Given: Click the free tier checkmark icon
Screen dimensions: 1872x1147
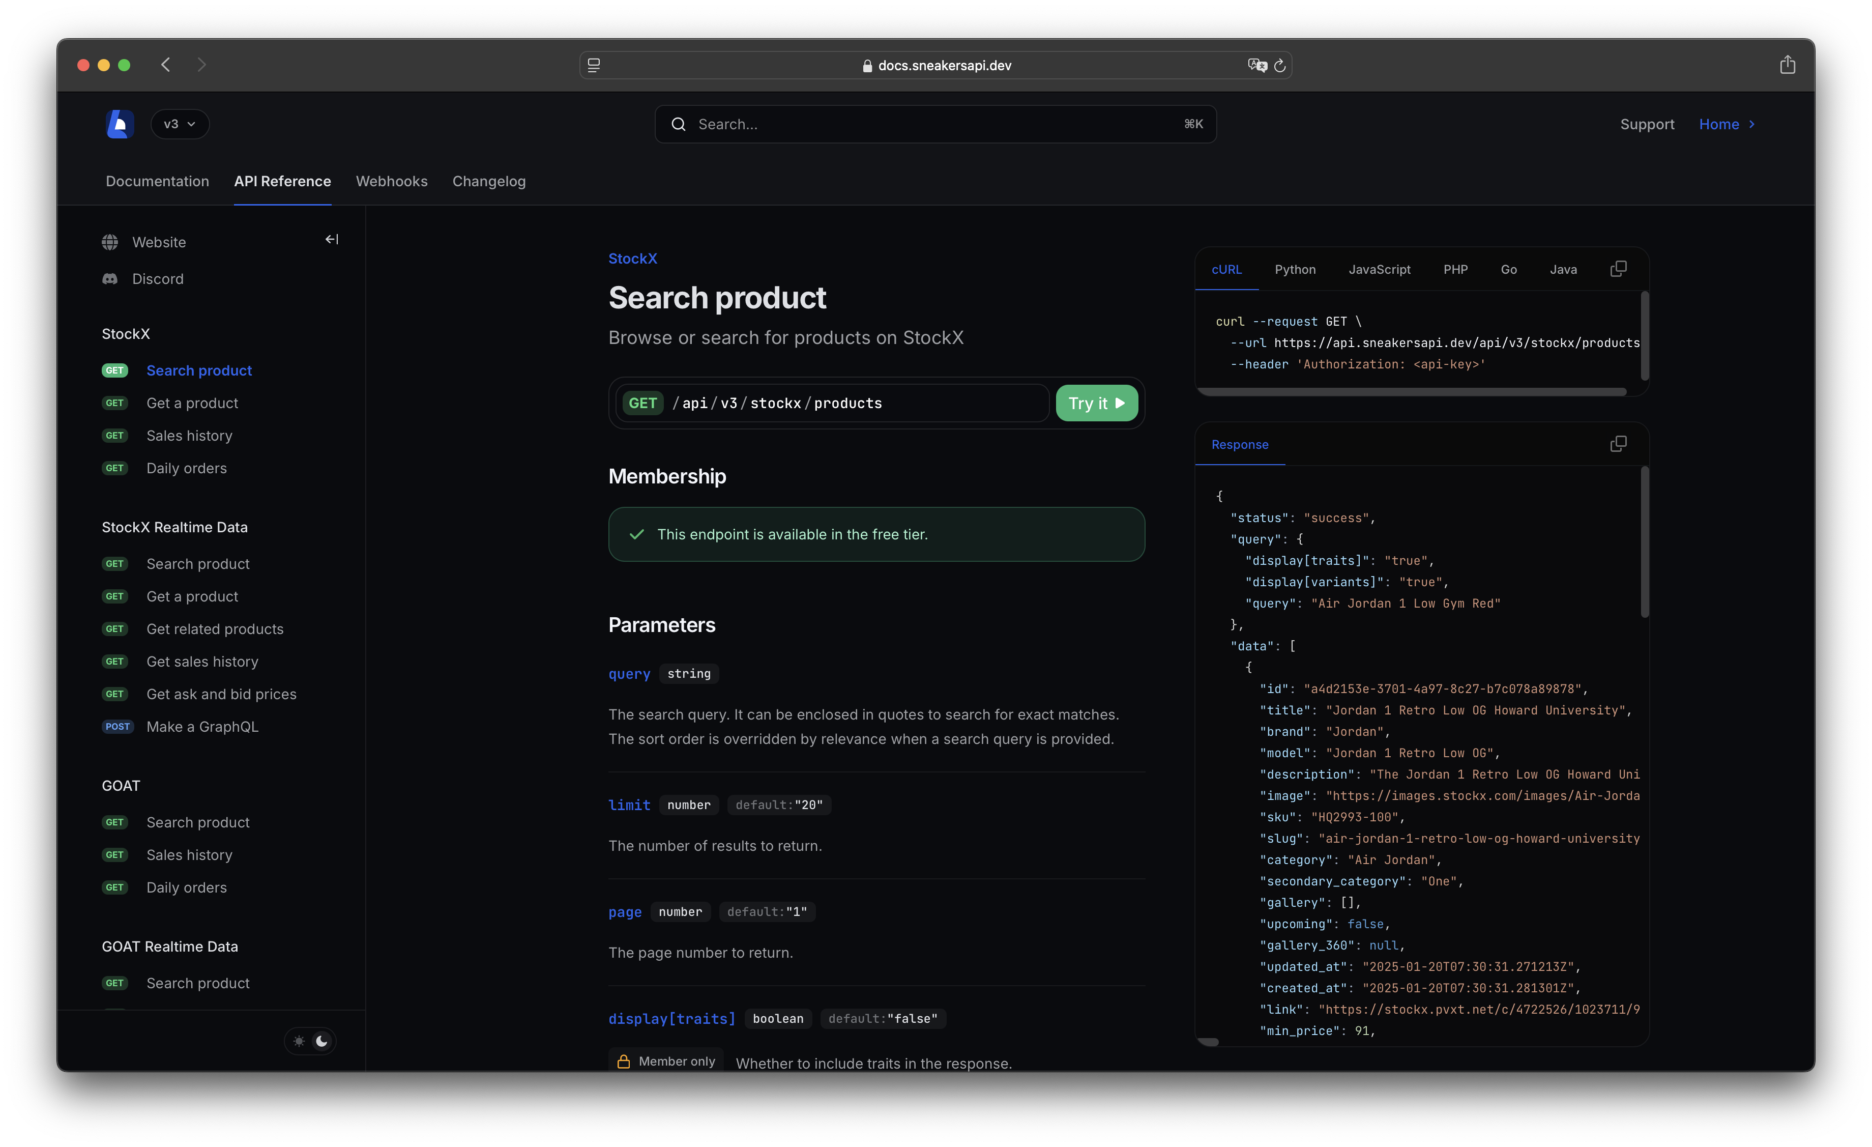Looking at the screenshot, I should point(637,534).
